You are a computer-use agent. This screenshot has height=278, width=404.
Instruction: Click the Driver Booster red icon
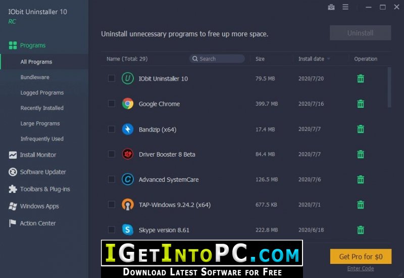tap(128, 154)
